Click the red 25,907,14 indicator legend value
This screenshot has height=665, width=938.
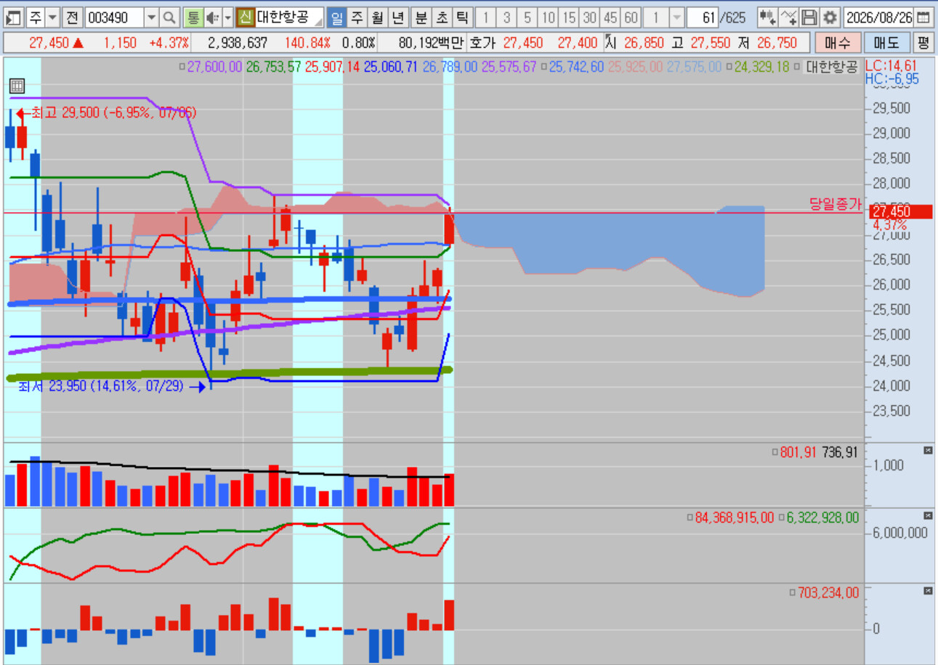(333, 67)
